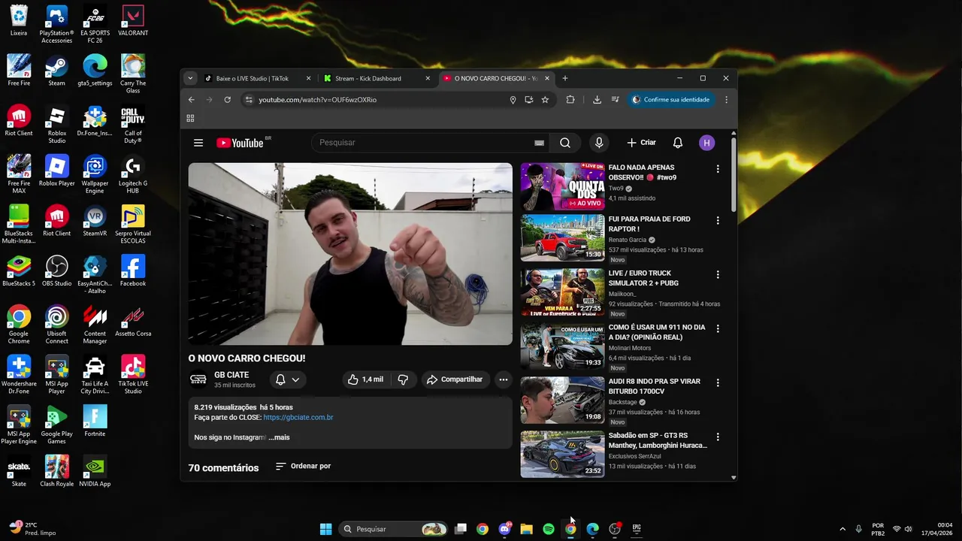Select TikTok LIVE Studio desktop icon
Screen dimensions: 962x541
133,374
